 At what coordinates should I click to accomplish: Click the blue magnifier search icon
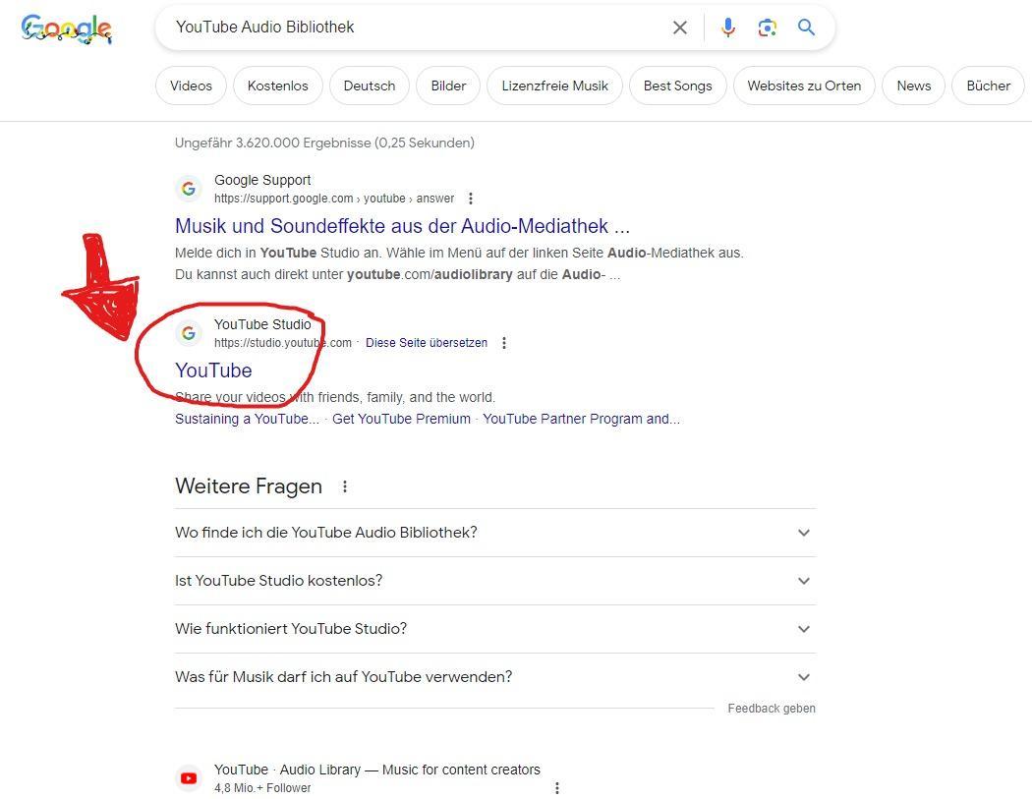click(x=806, y=27)
